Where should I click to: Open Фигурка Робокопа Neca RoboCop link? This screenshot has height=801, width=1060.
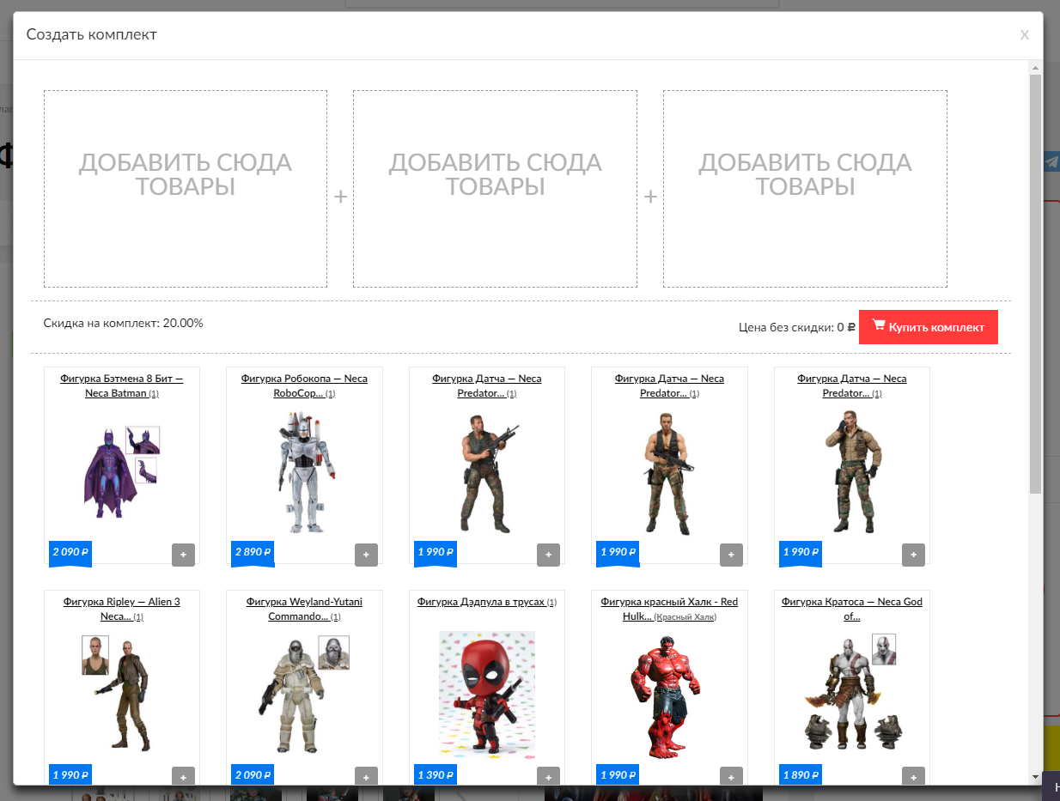(x=304, y=385)
